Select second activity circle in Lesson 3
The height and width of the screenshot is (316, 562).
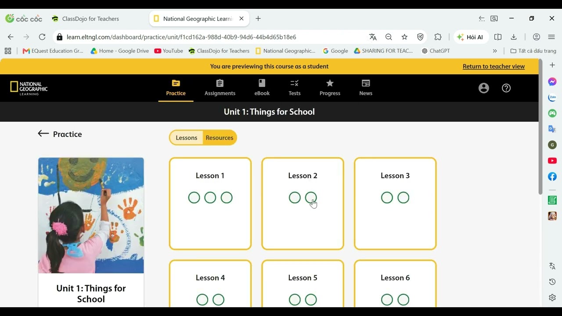point(403,197)
